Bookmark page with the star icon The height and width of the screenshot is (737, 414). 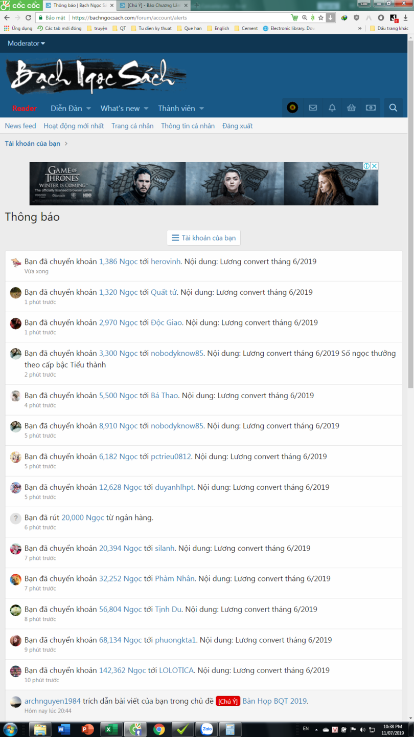pyautogui.click(x=321, y=17)
